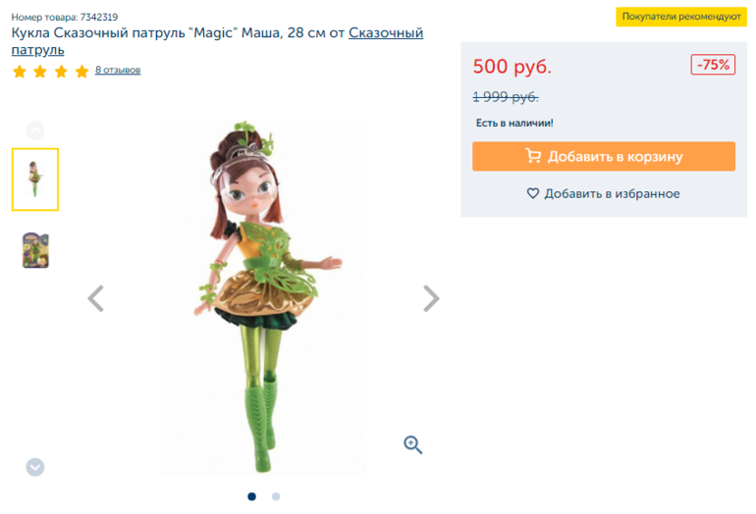Select the packaged doll thumbnail
This screenshot has width=756, height=514.
[x=35, y=250]
